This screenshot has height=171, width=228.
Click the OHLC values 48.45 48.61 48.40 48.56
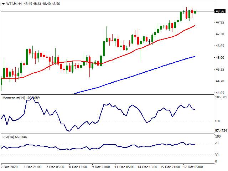(x=42, y=4)
